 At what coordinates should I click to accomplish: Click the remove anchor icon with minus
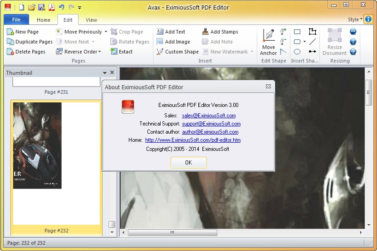[x=283, y=42]
